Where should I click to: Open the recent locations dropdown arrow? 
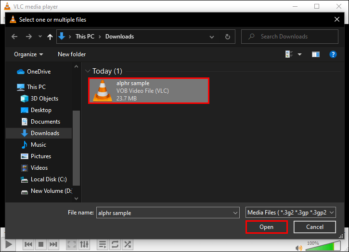(x=40, y=36)
